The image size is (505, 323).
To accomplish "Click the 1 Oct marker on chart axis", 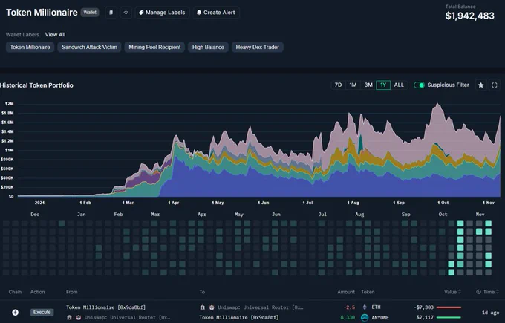I will (443, 203).
